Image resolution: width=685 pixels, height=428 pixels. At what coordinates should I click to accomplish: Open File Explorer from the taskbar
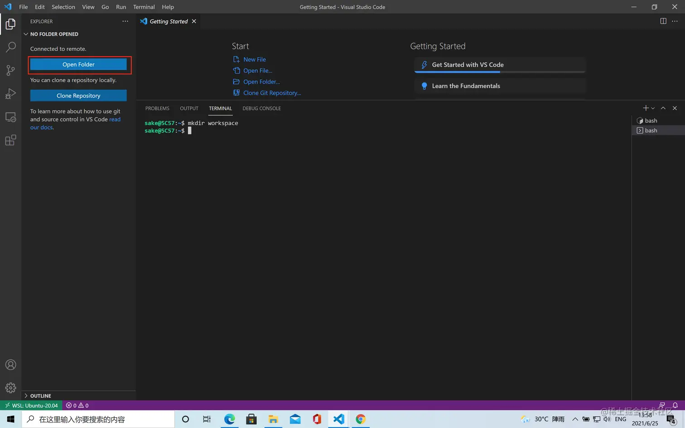273,419
